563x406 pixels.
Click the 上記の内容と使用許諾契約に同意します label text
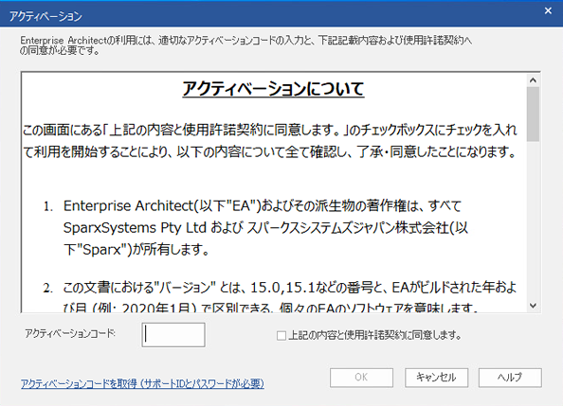(374, 335)
